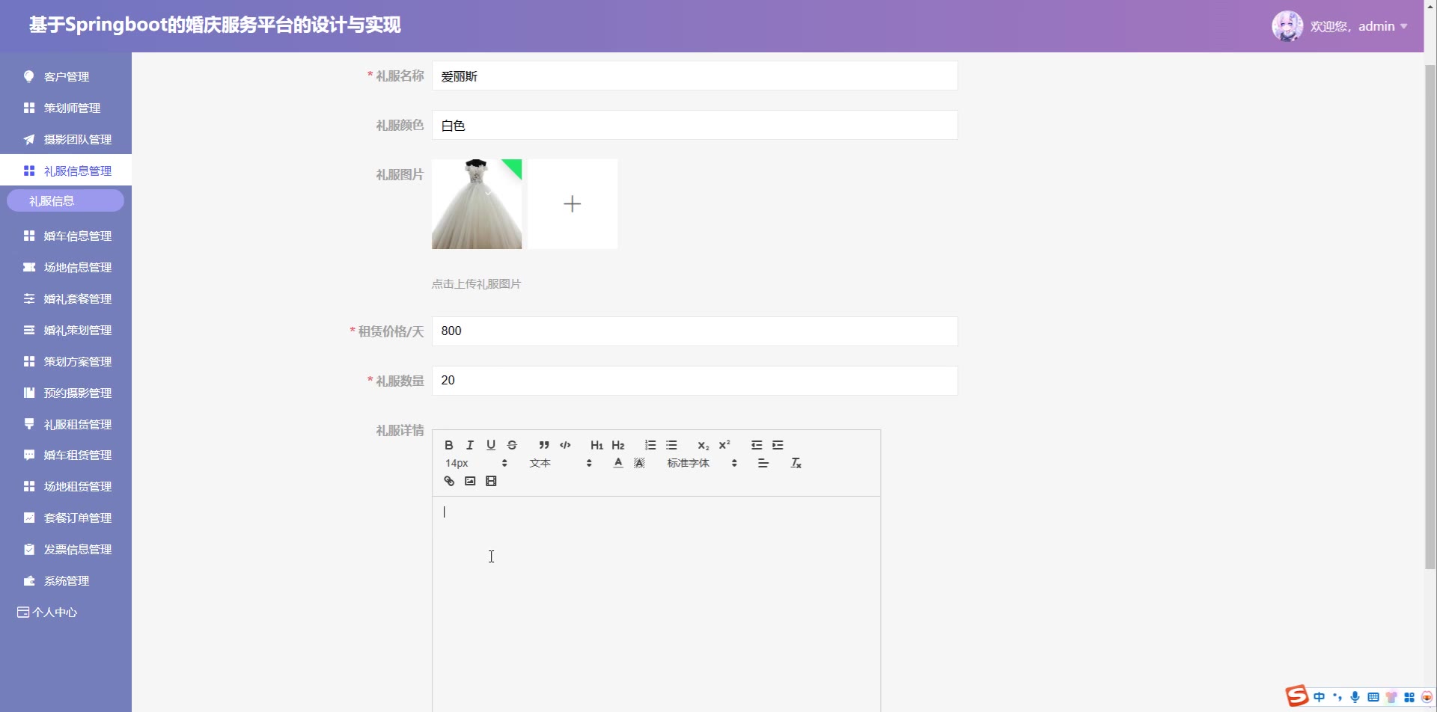The height and width of the screenshot is (712, 1437).
Task: Collapse 礼服信息管理 sidebar menu
Action: [66, 171]
